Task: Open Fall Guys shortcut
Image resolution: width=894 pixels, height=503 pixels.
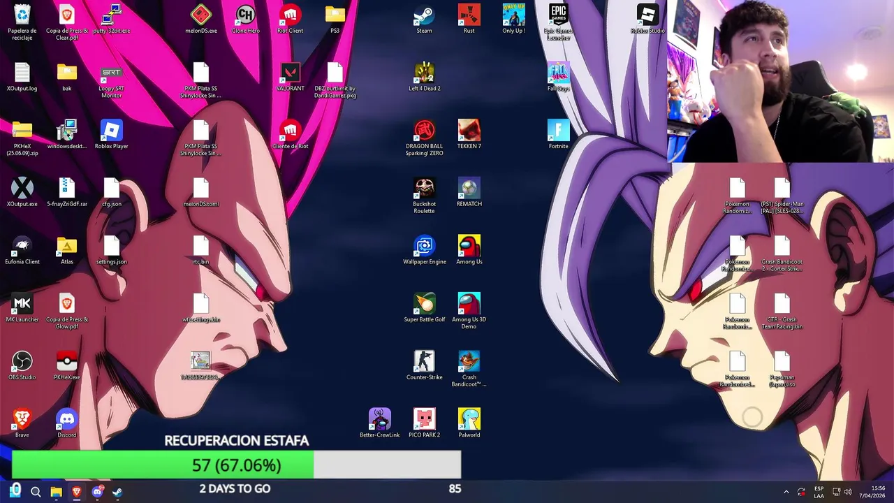Action: point(558,77)
